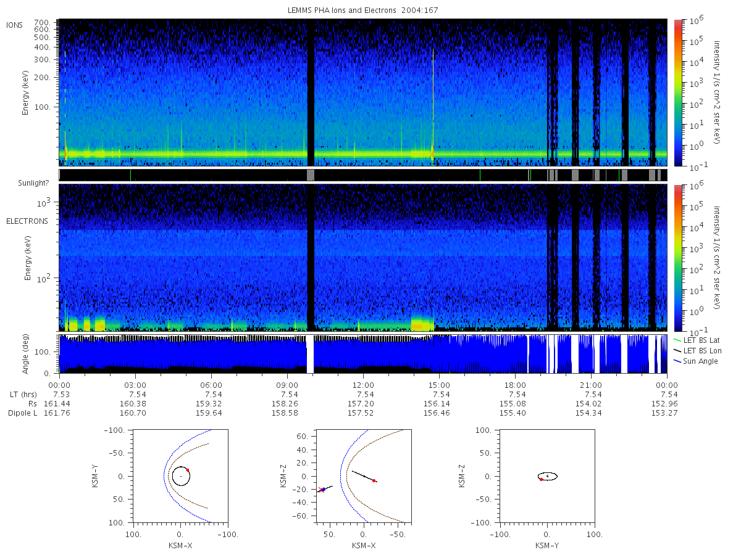741x555 pixels.
Task: Click the KSM-Y axis label under the rightmost plot
Action: click(x=547, y=546)
